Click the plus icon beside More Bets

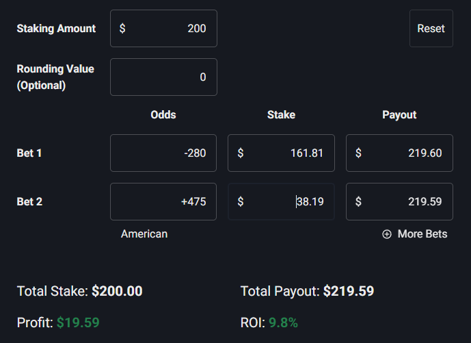click(x=387, y=234)
